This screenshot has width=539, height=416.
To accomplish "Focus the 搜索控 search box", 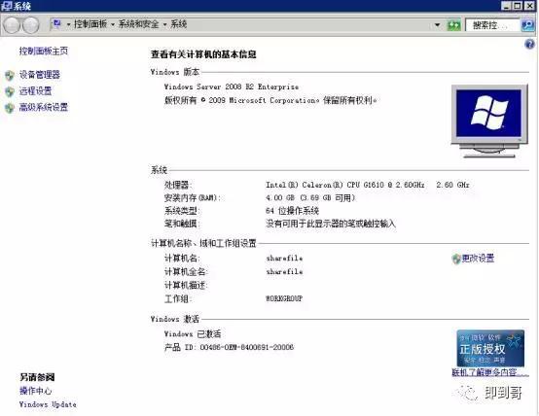I will [492, 25].
